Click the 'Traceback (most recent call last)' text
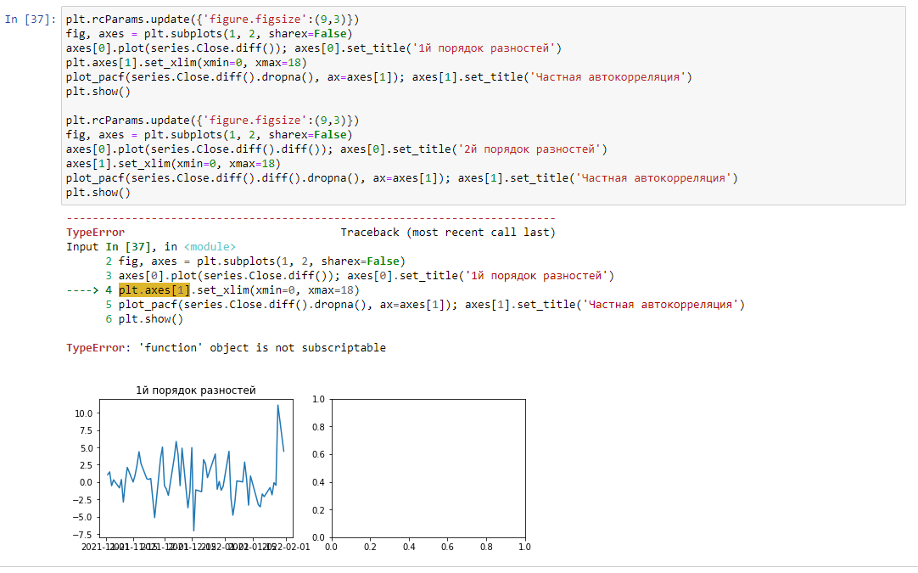 (447, 232)
